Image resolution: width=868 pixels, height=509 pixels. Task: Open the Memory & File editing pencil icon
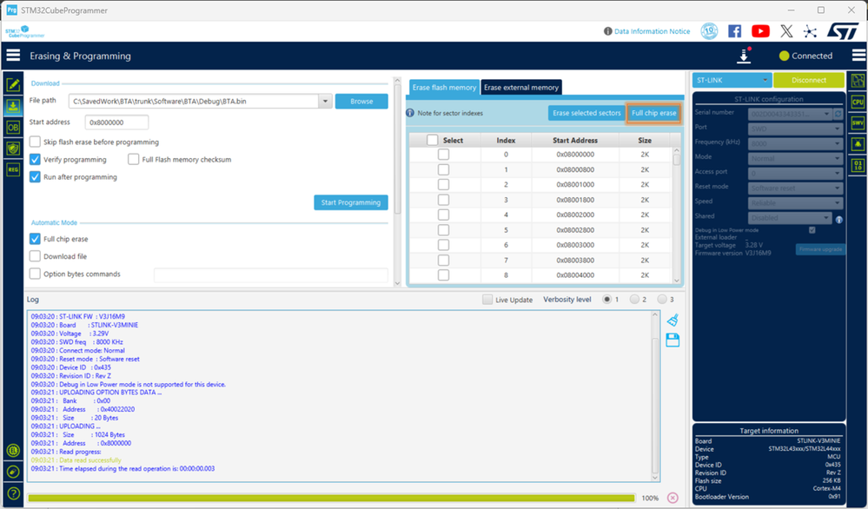[13, 84]
